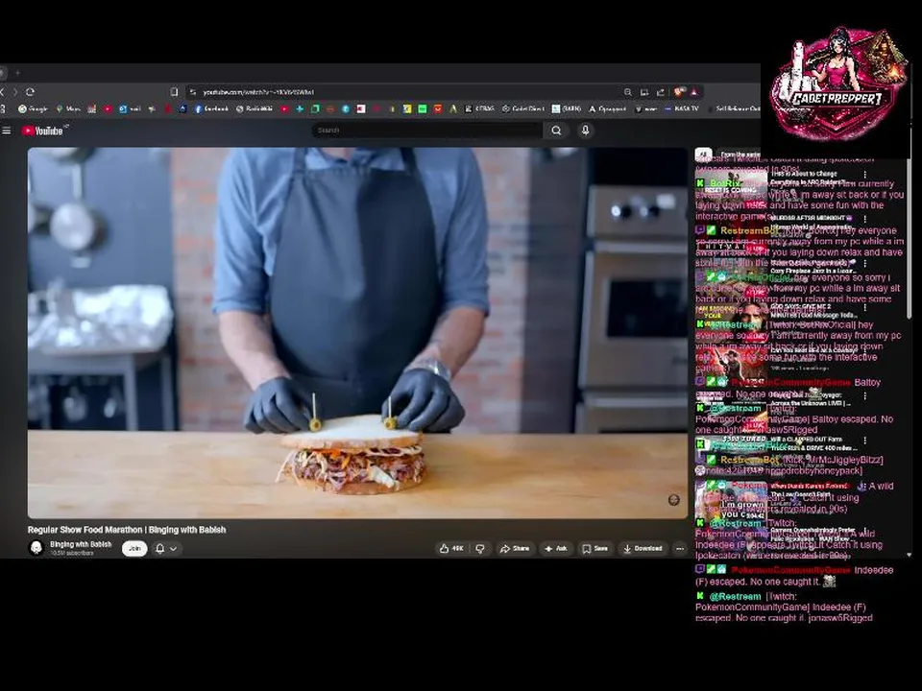This screenshot has width=922, height=691.
Task: Click the bookmark page icon beside address bar
Action: [x=174, y=92]
